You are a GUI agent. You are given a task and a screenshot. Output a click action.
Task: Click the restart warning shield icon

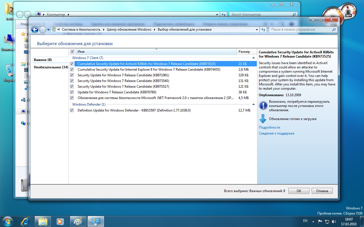tap(263, 106)
